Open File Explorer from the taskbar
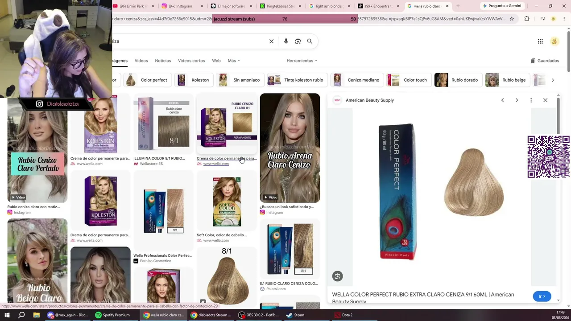The width and height of the screenshot is (571, 321). pyautogui.click(x=37, y=315)
